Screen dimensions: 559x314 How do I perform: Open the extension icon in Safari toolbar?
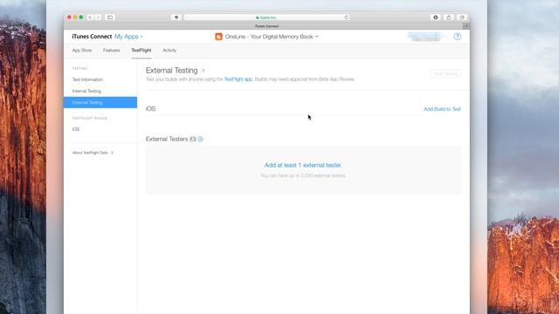(435, 17)
